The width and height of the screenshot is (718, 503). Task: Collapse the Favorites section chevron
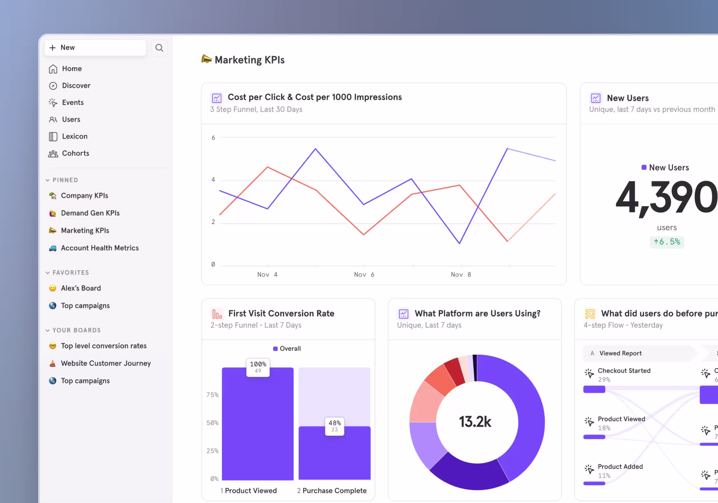pos(48,273)
